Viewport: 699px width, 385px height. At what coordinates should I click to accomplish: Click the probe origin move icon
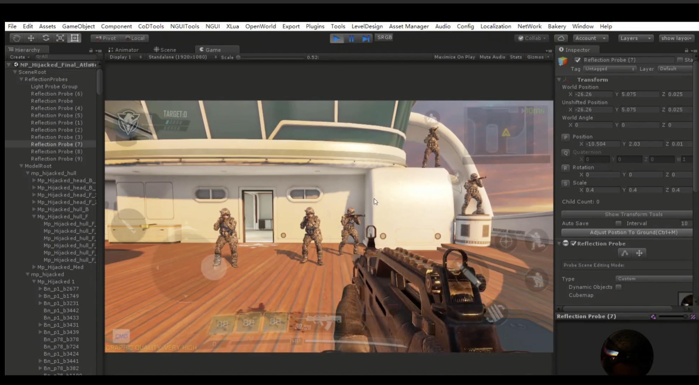point(639,253)
